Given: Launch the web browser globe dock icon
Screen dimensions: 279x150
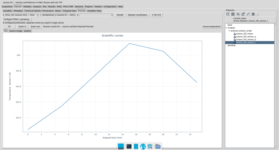Looking at the screenshot, I should pyautogui.click(x=143, y=146).
